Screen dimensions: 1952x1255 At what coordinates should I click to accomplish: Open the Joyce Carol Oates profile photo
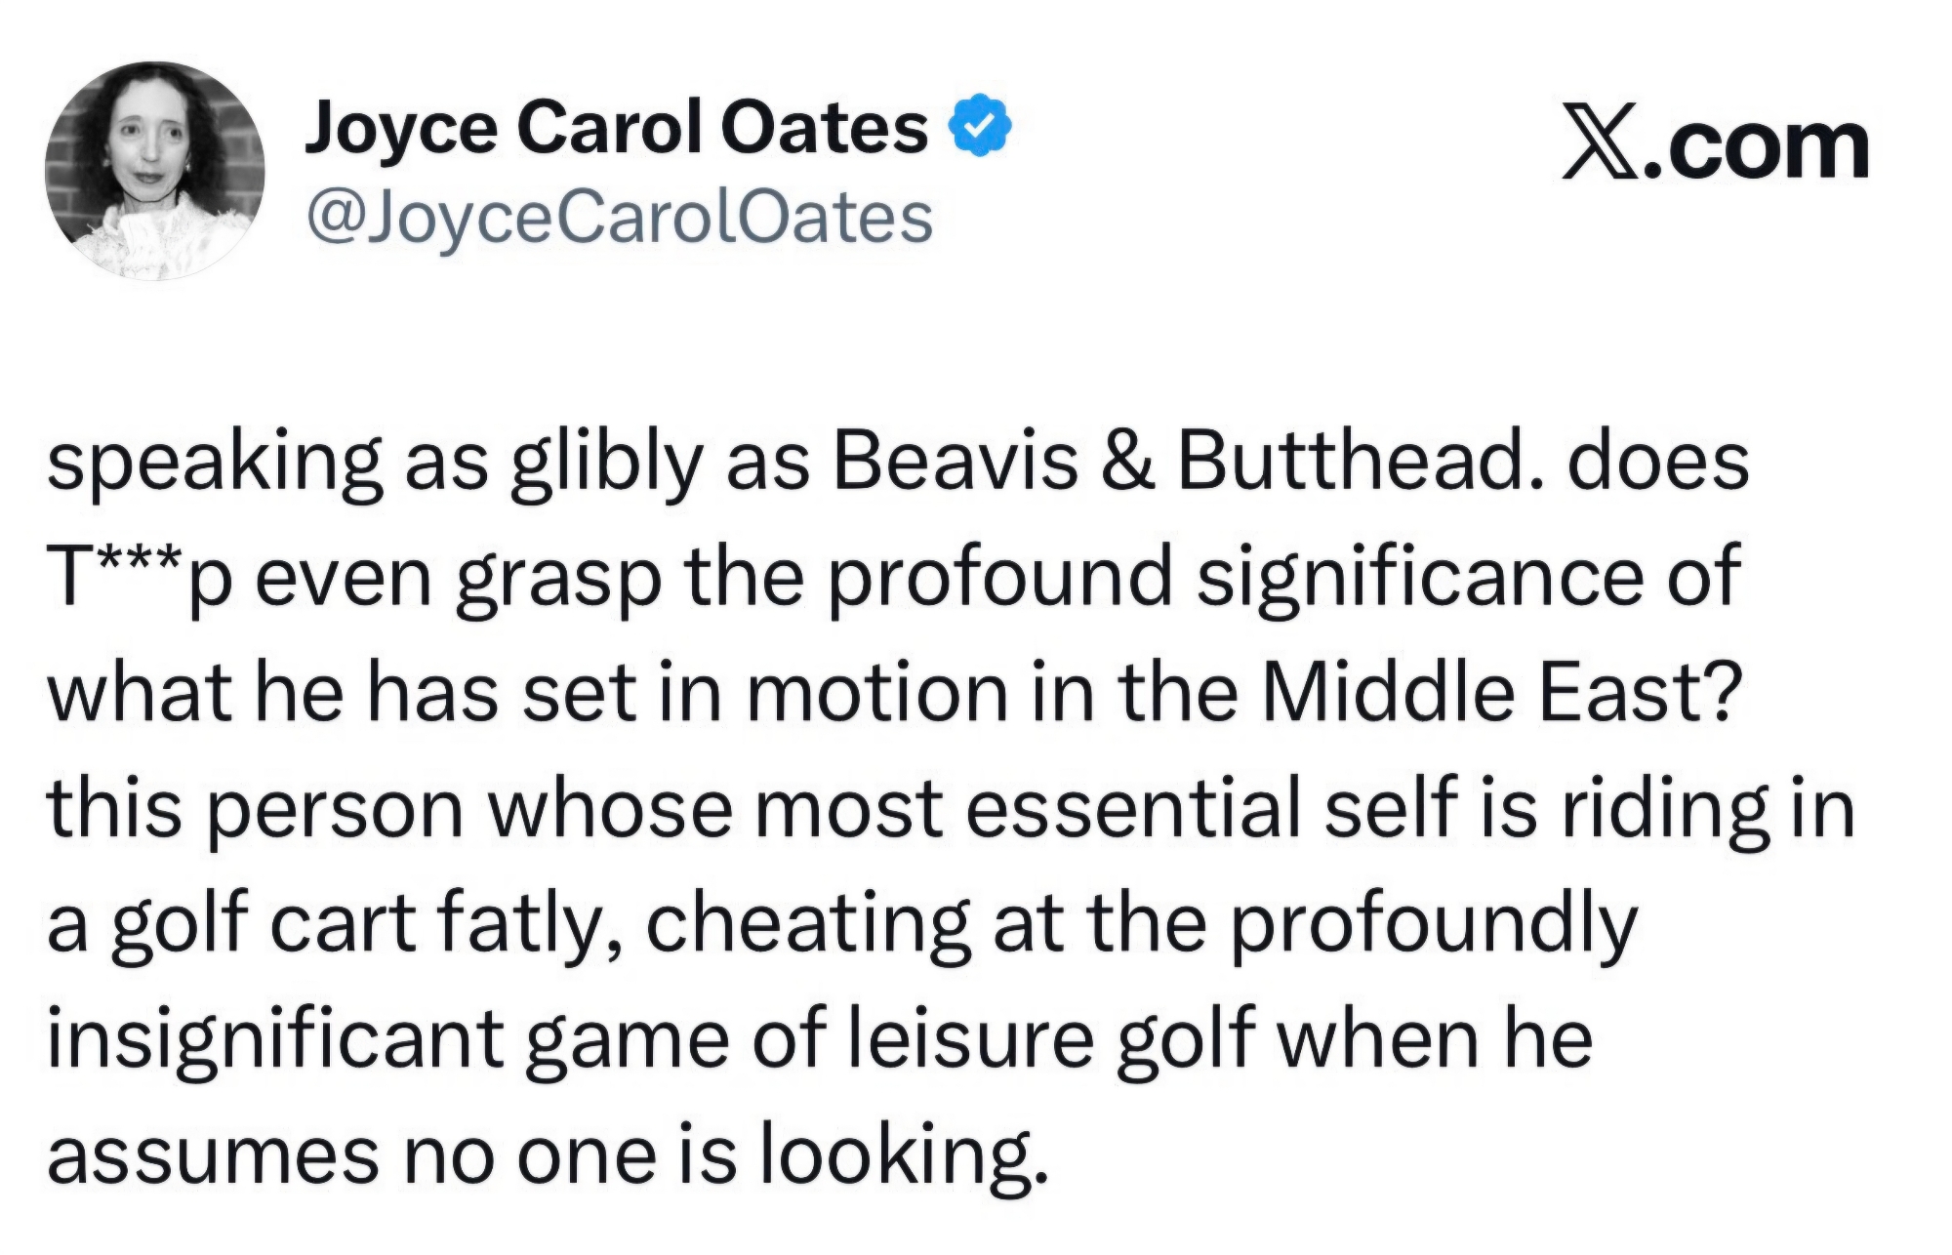tap(155, 171)
